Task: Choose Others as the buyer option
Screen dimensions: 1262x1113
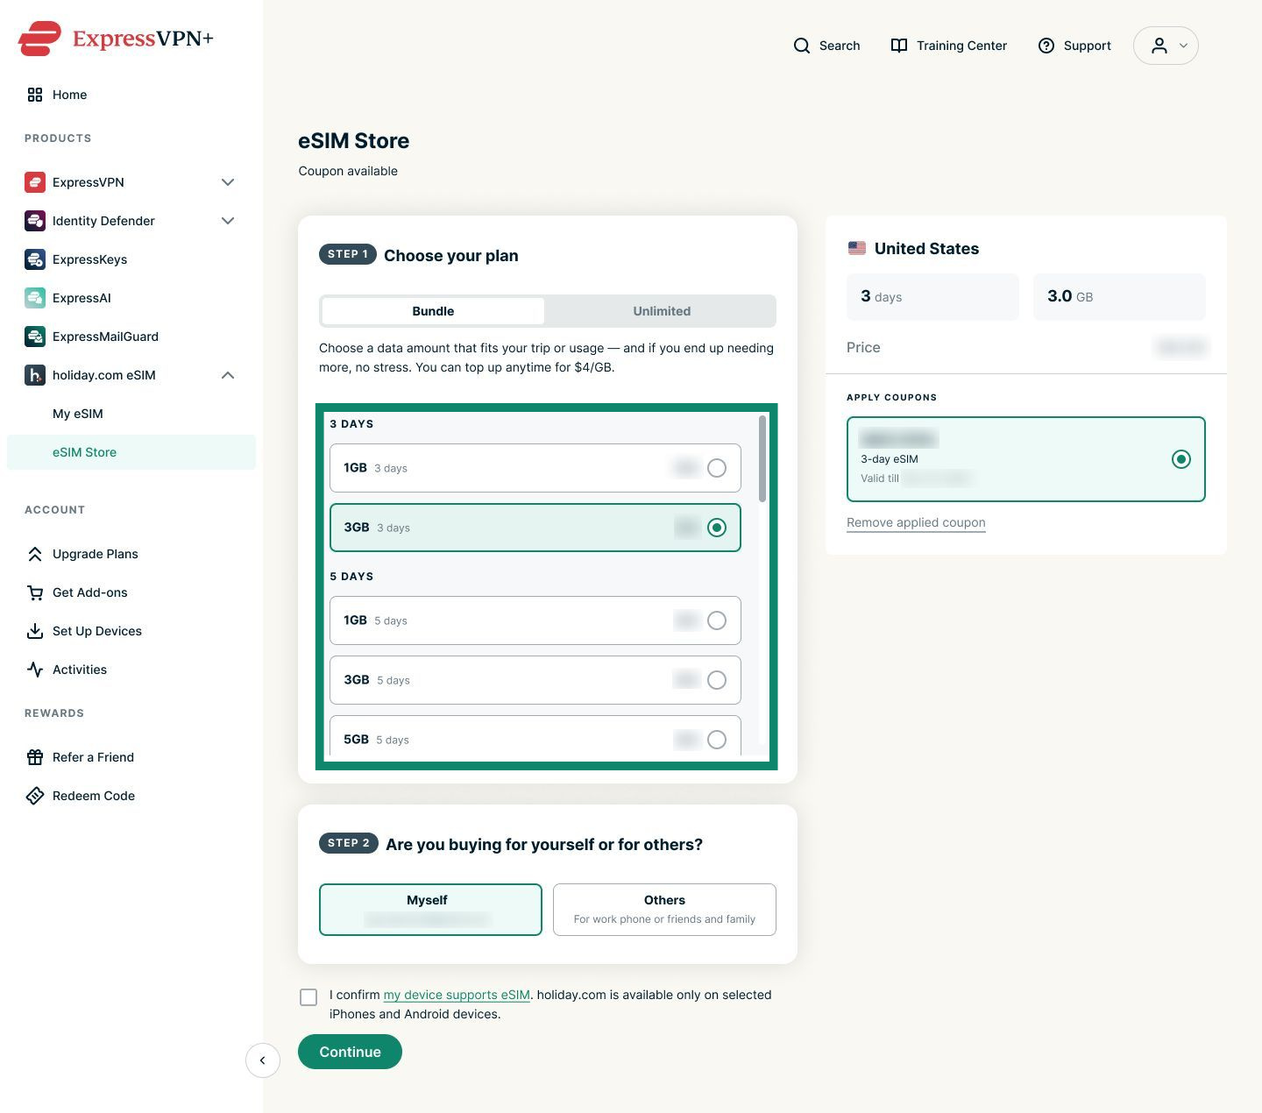Action: 664,910
